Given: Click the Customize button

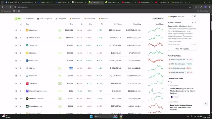Looking at the screenshot, I should (158, 19).
